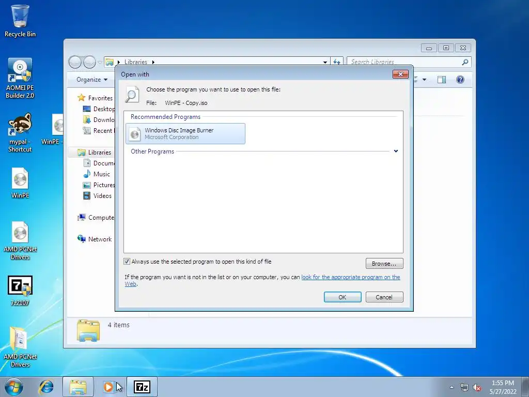Select Documents library in sidebar

pyautogui.click(x=99, y=163)
